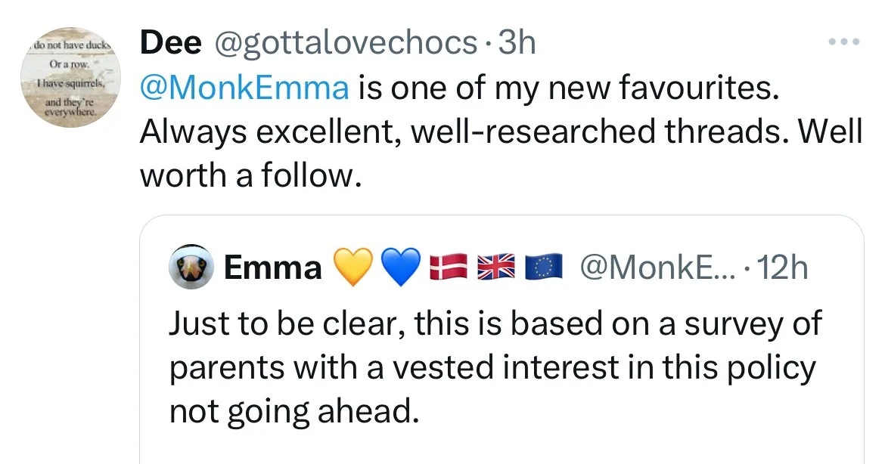Click the Union Jack flag emoji
885x464 pixels.
[495, 268]
